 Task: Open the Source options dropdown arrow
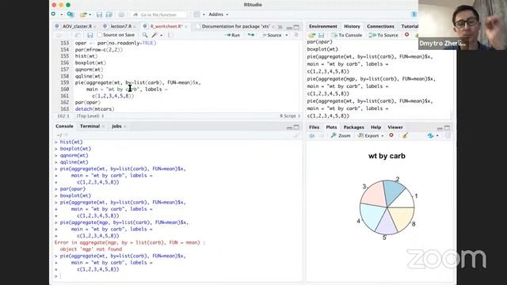tap(287, 35)
